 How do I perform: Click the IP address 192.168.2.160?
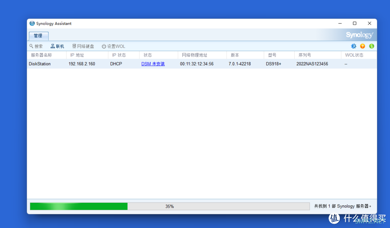click(x=82, y=64)
